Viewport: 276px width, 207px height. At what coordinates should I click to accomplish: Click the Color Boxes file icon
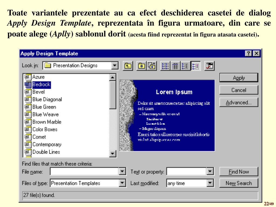[28, 130]
